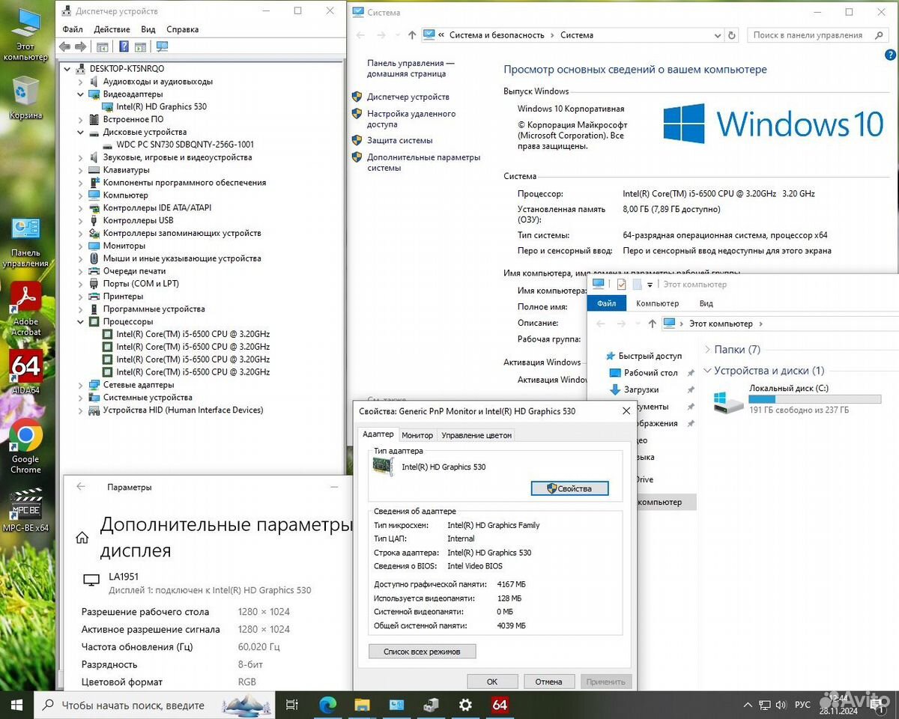Click the refresh button in Система address bar
The width and height of the screenshot is (899, 719).
(733, 35)
